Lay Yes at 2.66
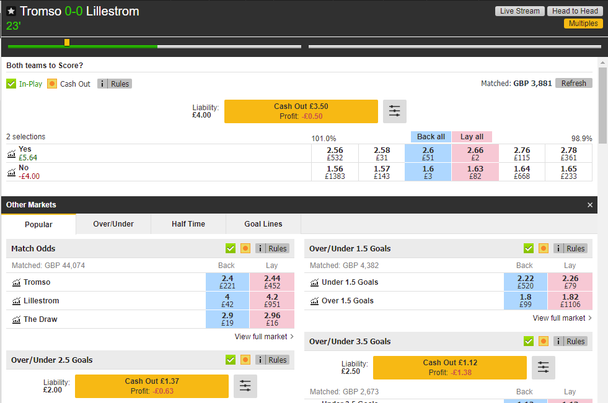 click(475, 154)
